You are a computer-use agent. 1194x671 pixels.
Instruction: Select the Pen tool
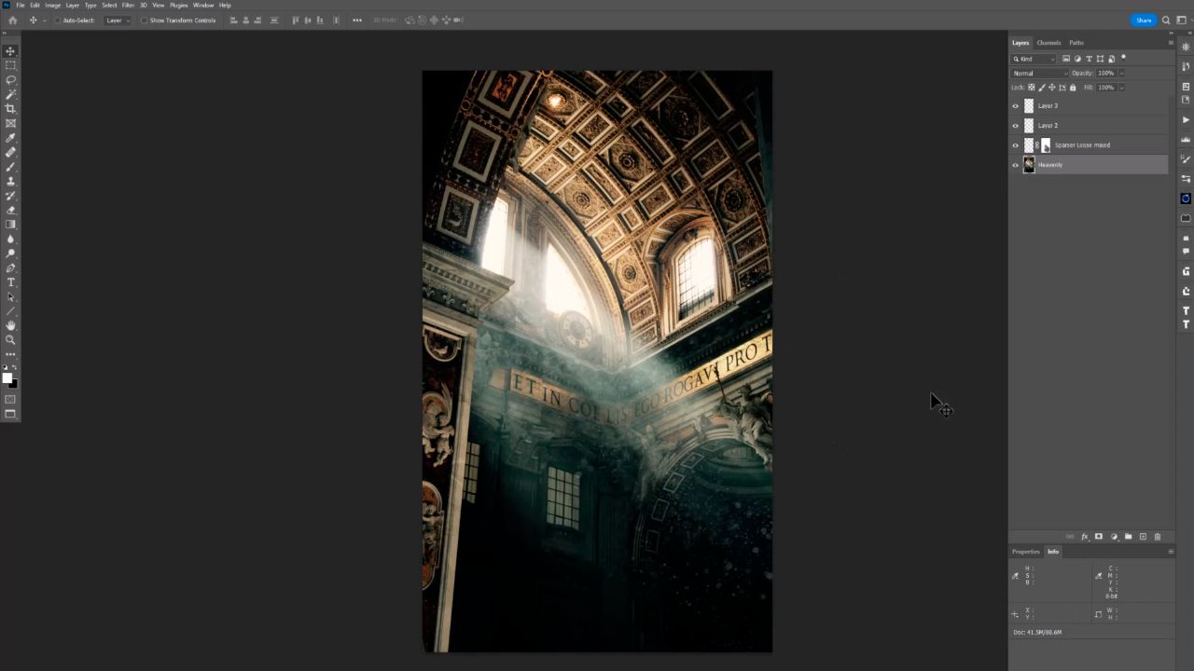[10, 267]
